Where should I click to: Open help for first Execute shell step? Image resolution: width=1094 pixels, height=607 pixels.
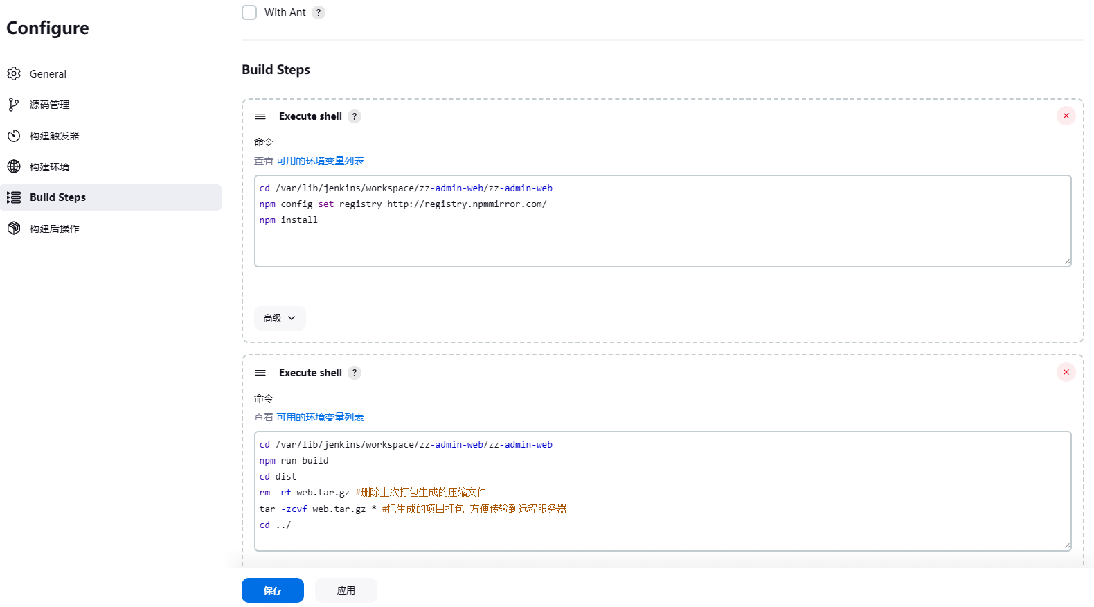coord(355,116)
